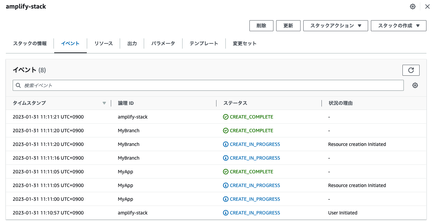The image size is (434, 222).
Task: Select timestamp 2023-01-31 11:11:21 UTC+0900
Action: click(x=48, y=117)
